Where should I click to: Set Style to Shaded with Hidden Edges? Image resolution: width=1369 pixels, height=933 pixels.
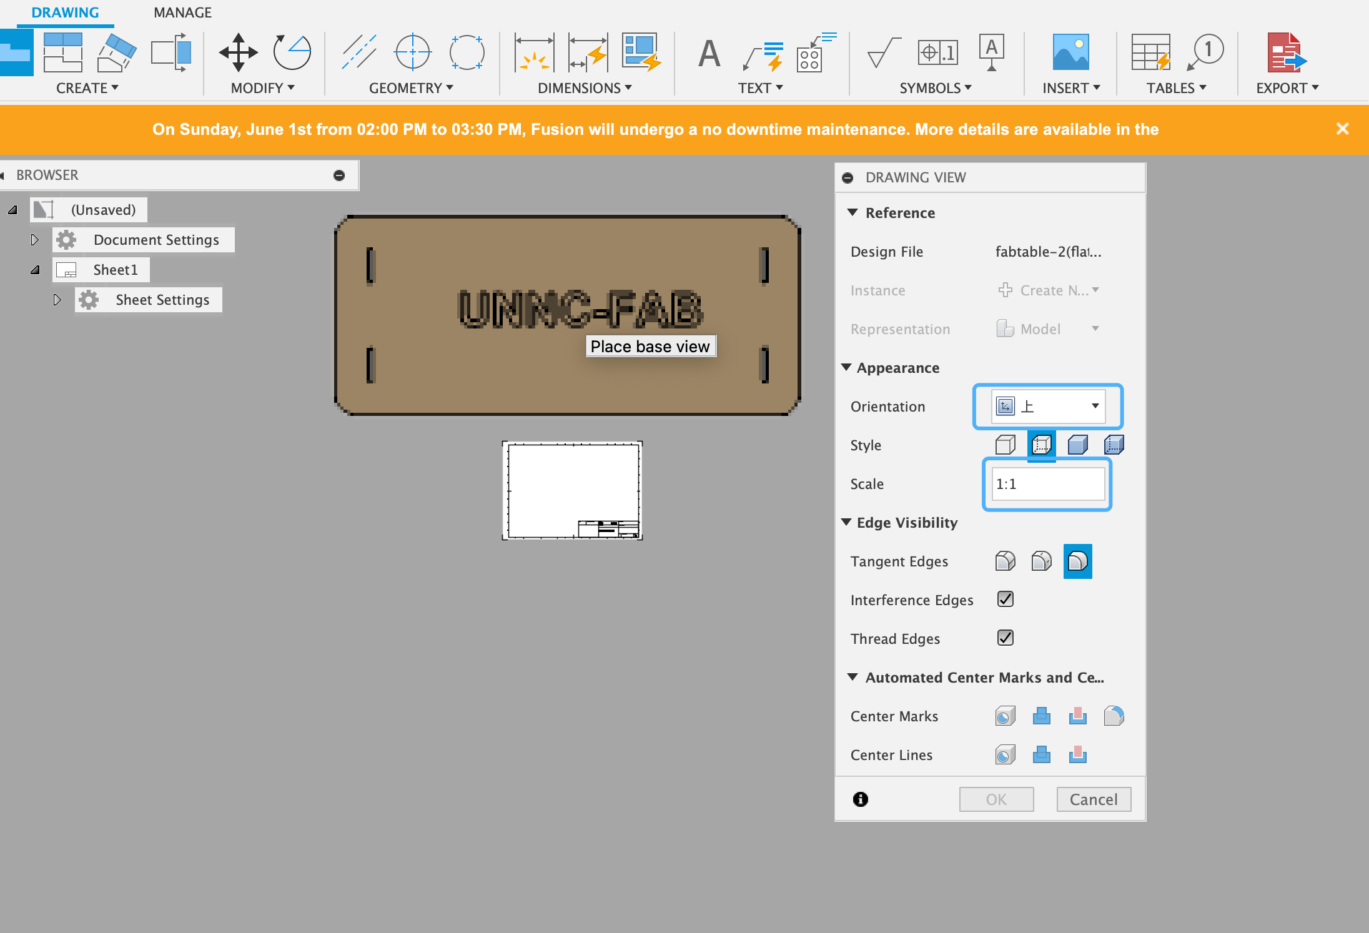[1114, 445]
